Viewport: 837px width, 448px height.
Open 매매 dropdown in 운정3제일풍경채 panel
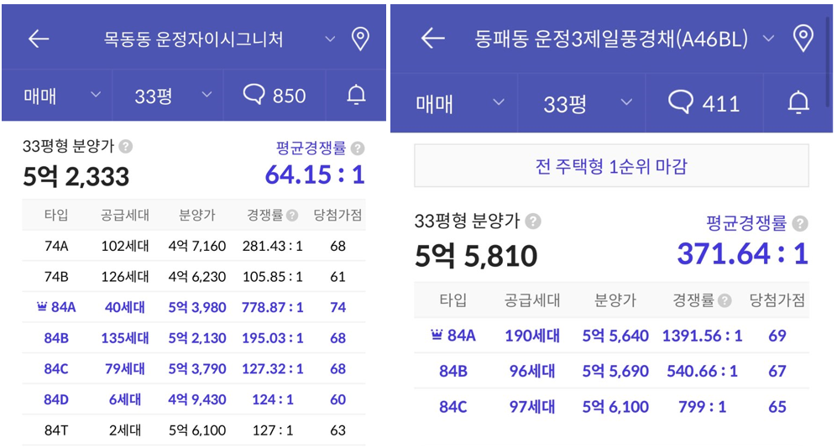point(454,103)
